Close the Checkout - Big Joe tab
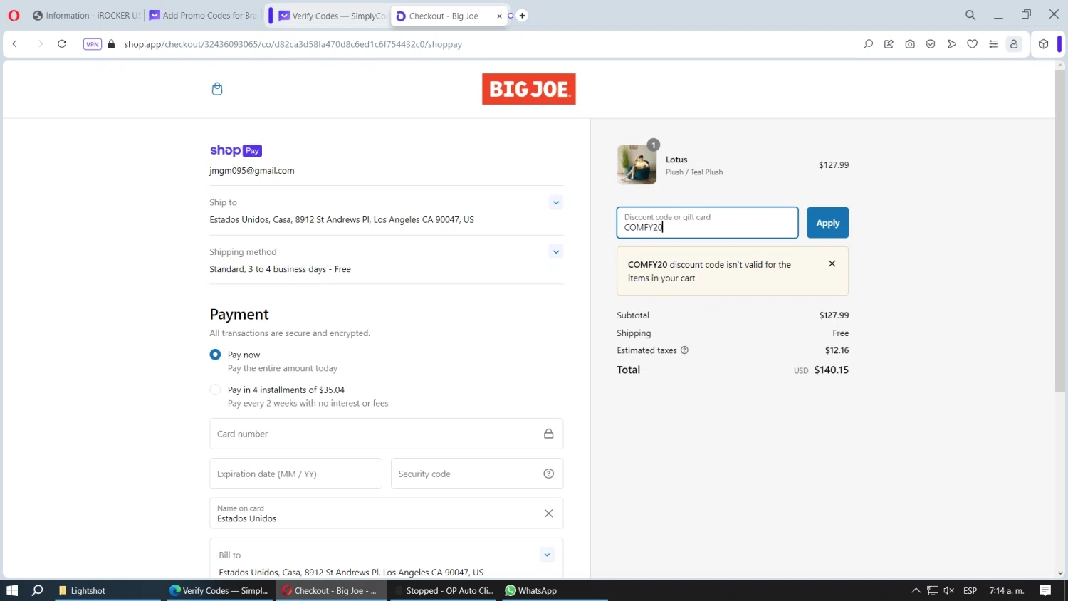 (499, 16)
